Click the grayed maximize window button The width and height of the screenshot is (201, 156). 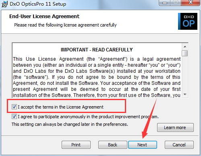click(176, 3)
